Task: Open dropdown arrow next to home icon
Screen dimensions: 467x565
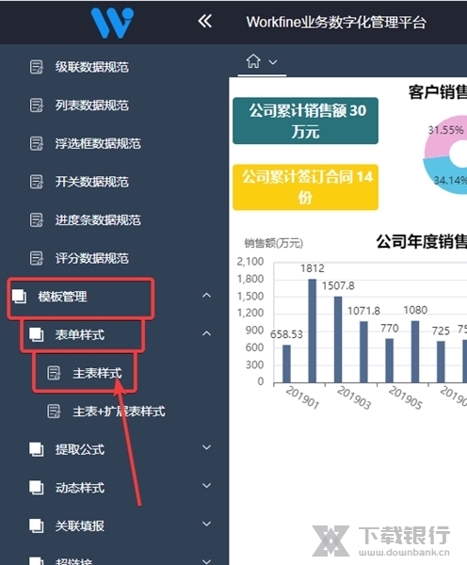Action: click(x=273, y=62)
